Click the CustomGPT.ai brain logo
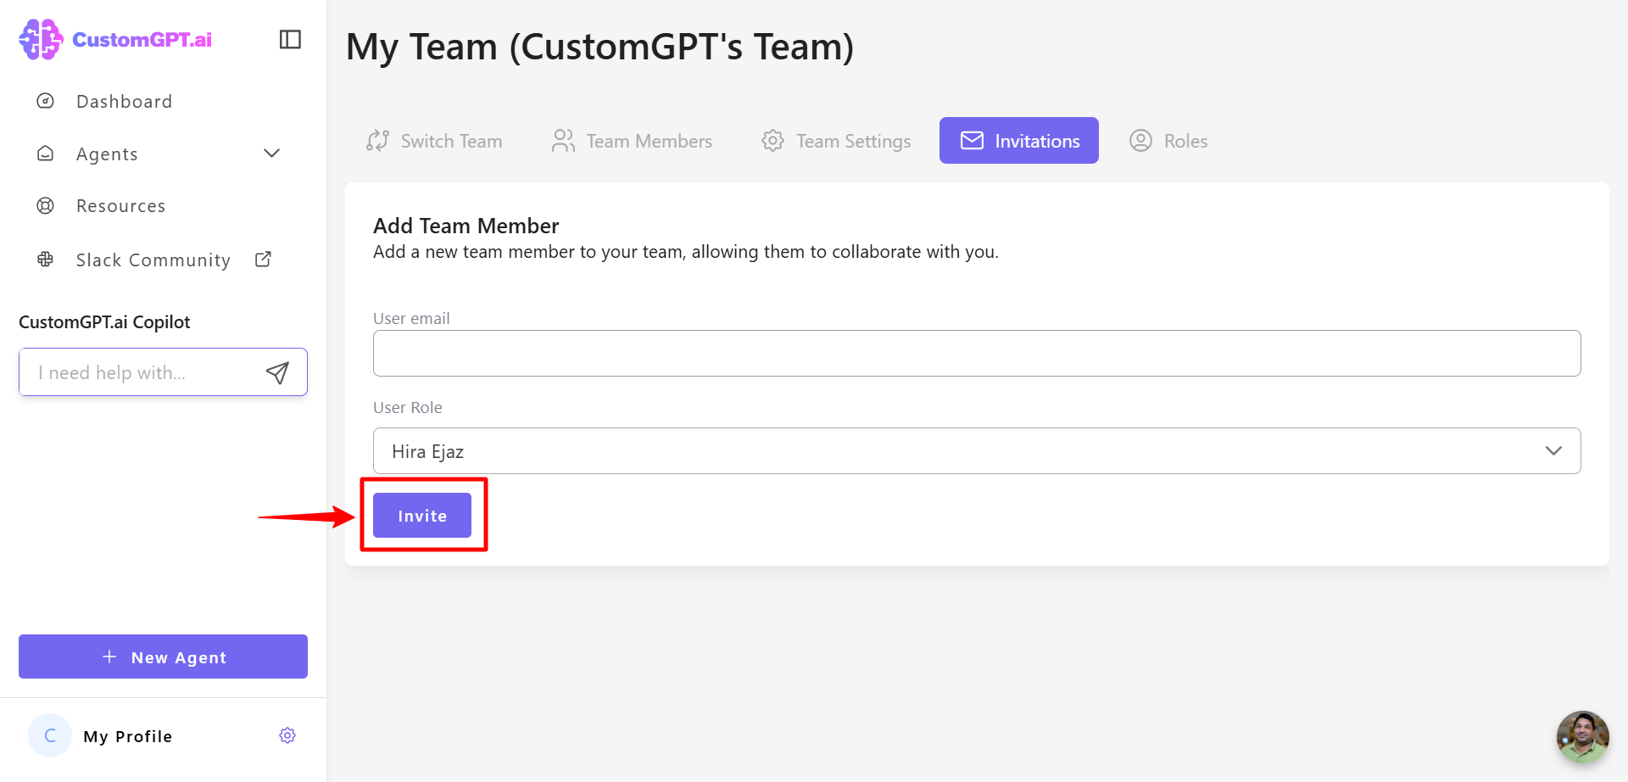 [x=41, y=39]
